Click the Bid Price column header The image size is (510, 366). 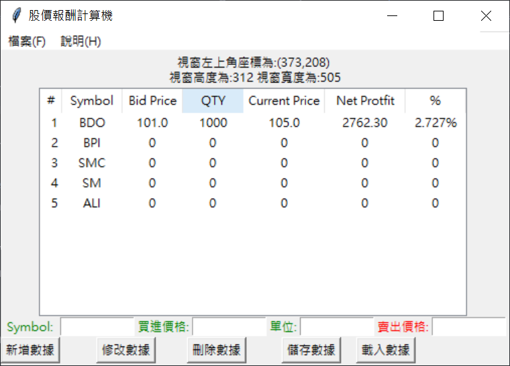(x=152, y=101)
